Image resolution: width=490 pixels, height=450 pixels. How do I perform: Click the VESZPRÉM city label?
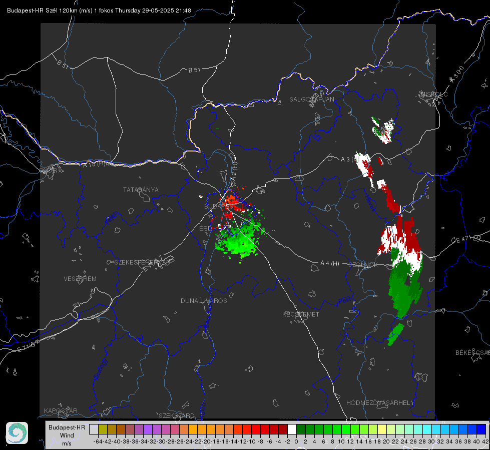pyautogui.click(x=80, y=279)
